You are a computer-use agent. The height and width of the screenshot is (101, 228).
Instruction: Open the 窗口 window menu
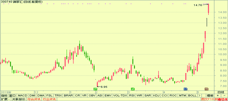(x=12, y=96)
